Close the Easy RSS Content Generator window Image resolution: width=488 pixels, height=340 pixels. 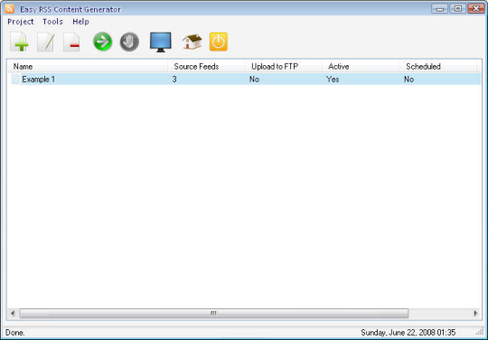point(476,9)
